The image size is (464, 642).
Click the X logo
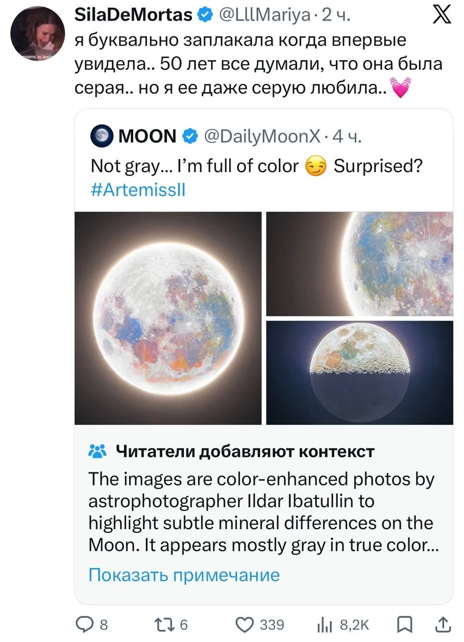point(441,16)
